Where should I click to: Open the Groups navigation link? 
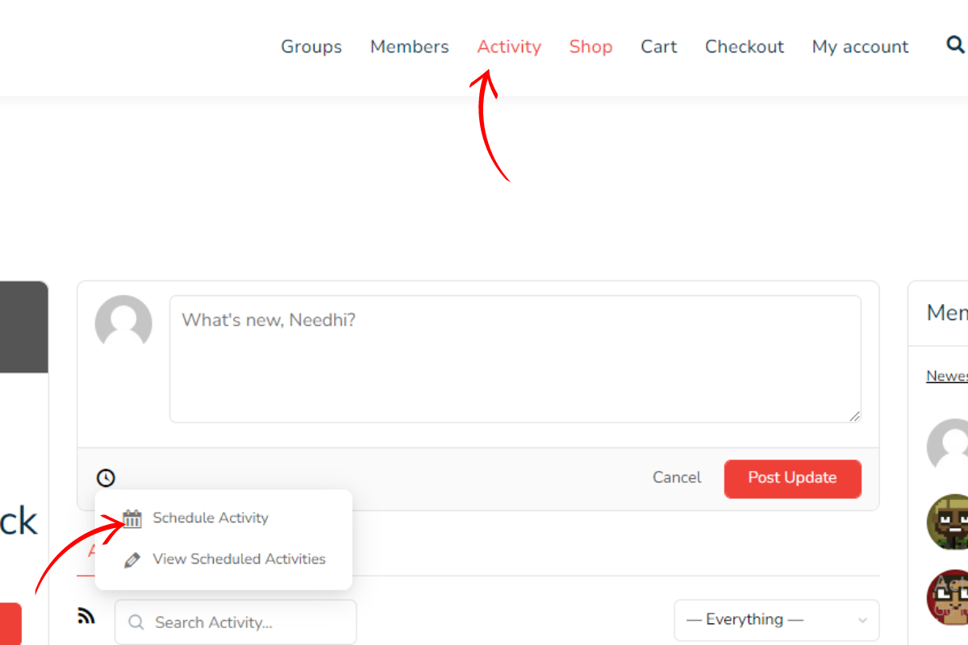coord(311,47)
